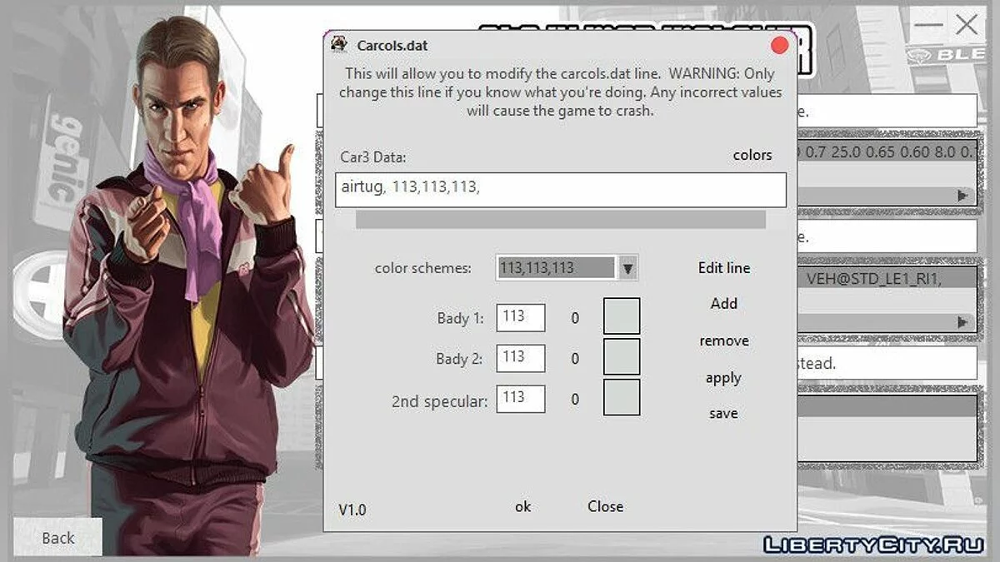Go back with the Back button
Screen dimensions: 1000x562
[x=58, y=538]
